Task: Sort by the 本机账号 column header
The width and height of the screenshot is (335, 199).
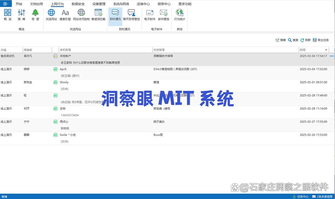Action: click(x=105, y=50)
